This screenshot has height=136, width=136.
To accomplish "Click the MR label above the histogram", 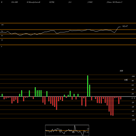I will point(121,71).
